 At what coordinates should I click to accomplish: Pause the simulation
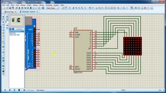(x=15, y=90)
